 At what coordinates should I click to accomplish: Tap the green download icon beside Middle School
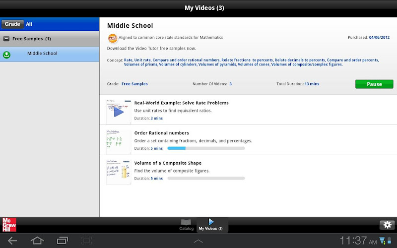click(6, 55)
